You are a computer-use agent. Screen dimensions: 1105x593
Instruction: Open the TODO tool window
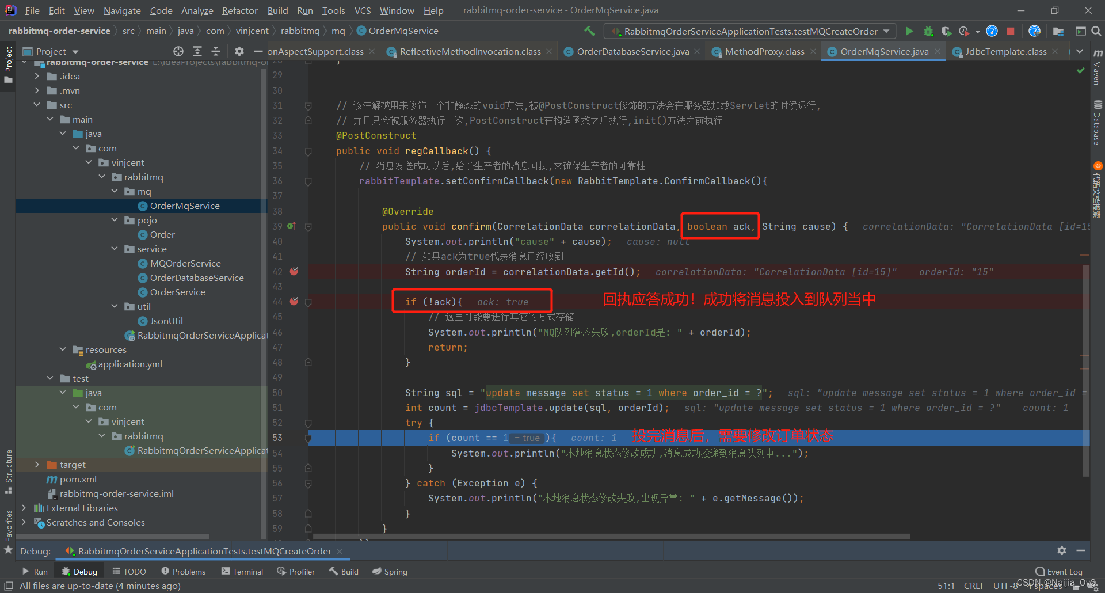click(129, 571)
